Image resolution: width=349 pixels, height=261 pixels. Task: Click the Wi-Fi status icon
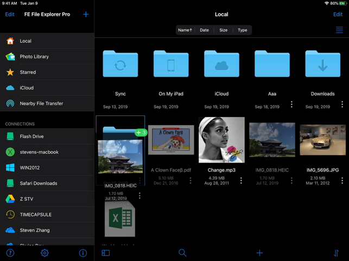click(x=327, y=3)
